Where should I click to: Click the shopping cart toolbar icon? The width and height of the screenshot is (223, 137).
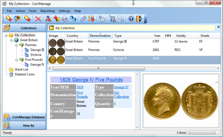112,19
